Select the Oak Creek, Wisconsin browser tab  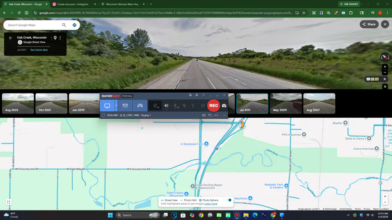pos(26,4)
